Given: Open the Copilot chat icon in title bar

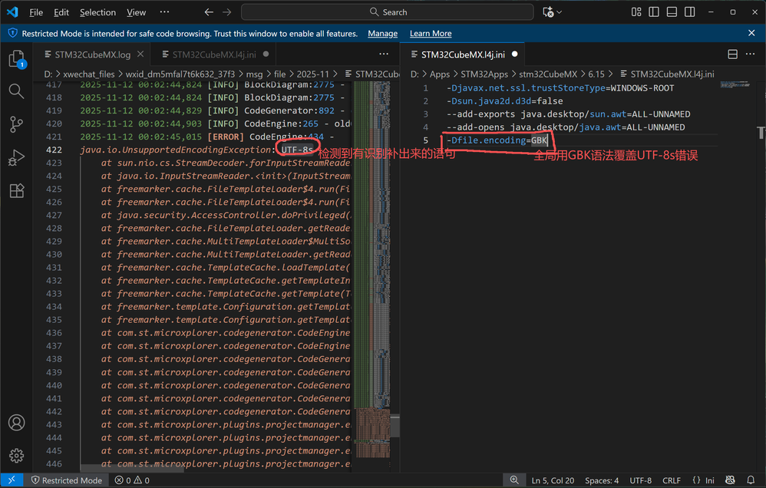Looking at the screenshot, I should [548, 12].
